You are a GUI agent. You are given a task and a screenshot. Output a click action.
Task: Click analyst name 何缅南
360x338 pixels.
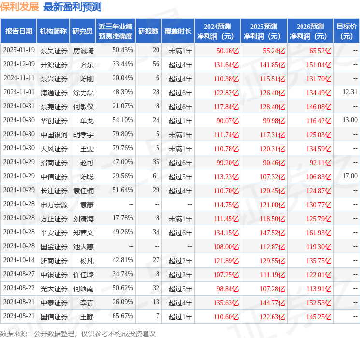(83, 289)
